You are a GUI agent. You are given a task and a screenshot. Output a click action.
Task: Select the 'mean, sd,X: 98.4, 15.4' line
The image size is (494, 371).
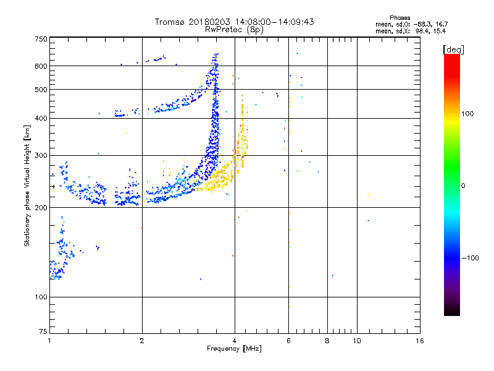[411, 31]
